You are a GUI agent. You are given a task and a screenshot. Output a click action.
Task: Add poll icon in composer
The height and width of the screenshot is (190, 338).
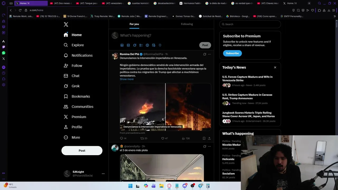(141, 45)
